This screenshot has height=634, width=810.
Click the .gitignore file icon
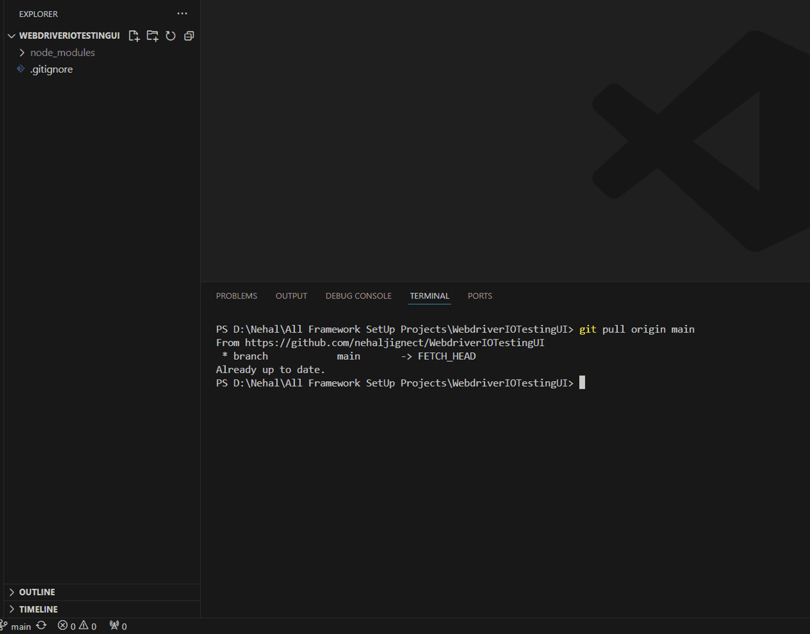(x=21, y=69)
